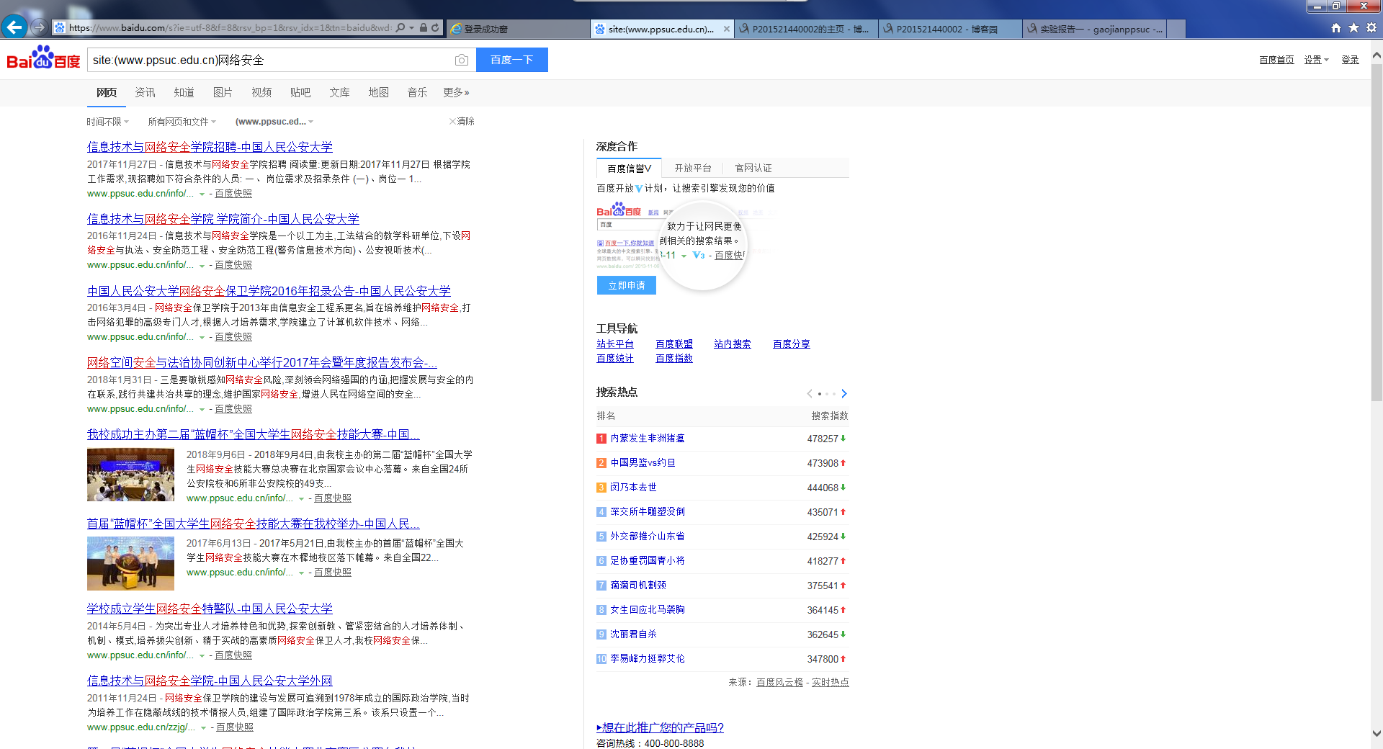Open the 站长平台 tool link

click(x=615, y=344)
